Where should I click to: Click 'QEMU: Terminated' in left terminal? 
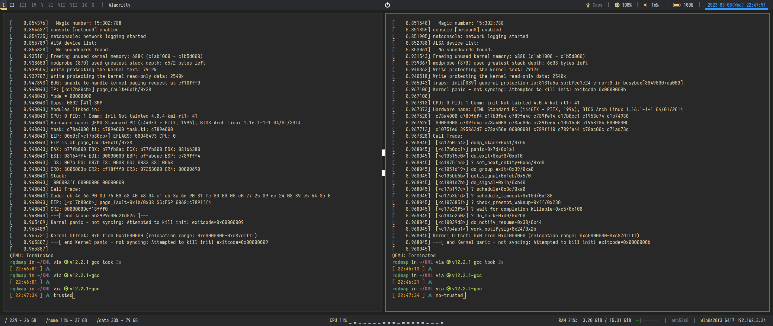click(32, 255)
